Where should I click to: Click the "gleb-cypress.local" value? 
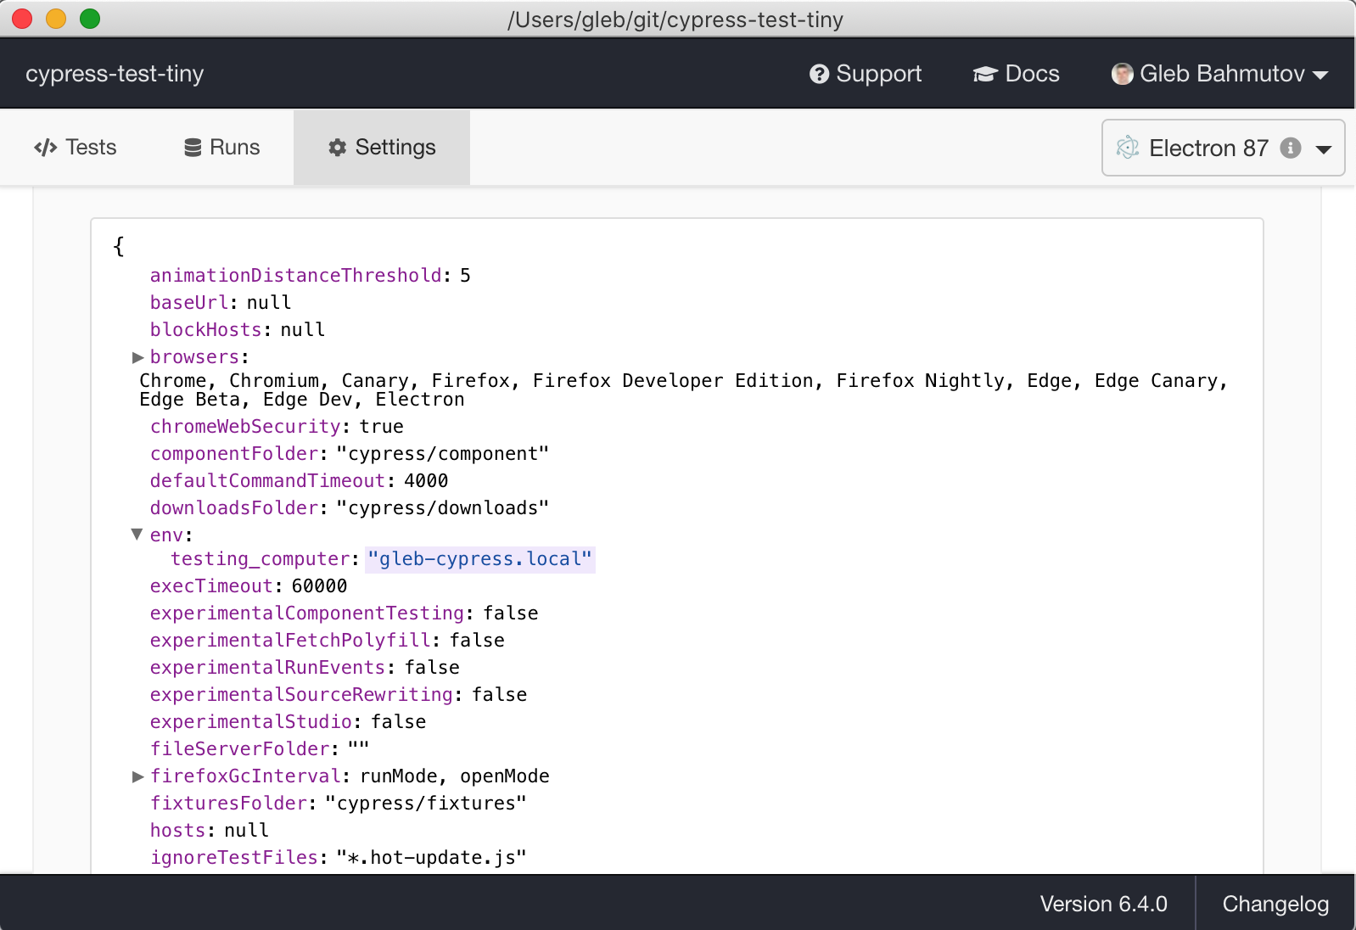480,559
